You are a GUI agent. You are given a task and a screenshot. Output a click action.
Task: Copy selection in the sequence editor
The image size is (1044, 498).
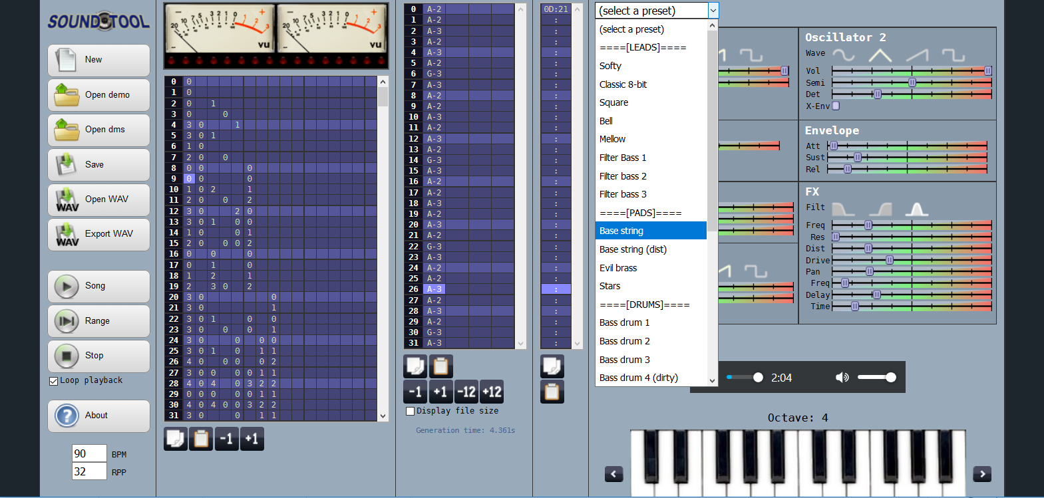(x=176, y=439)
